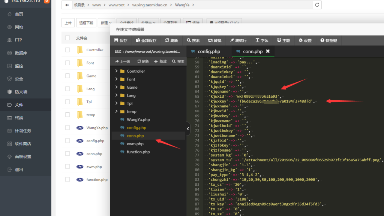This screenshot has height=216, width=384.
Task: Collapse the editor sidebar with arrow handle
Action: [188, 129]
